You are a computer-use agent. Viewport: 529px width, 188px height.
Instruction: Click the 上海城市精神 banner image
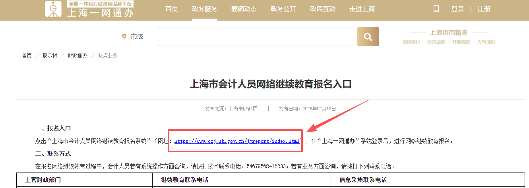449,37
